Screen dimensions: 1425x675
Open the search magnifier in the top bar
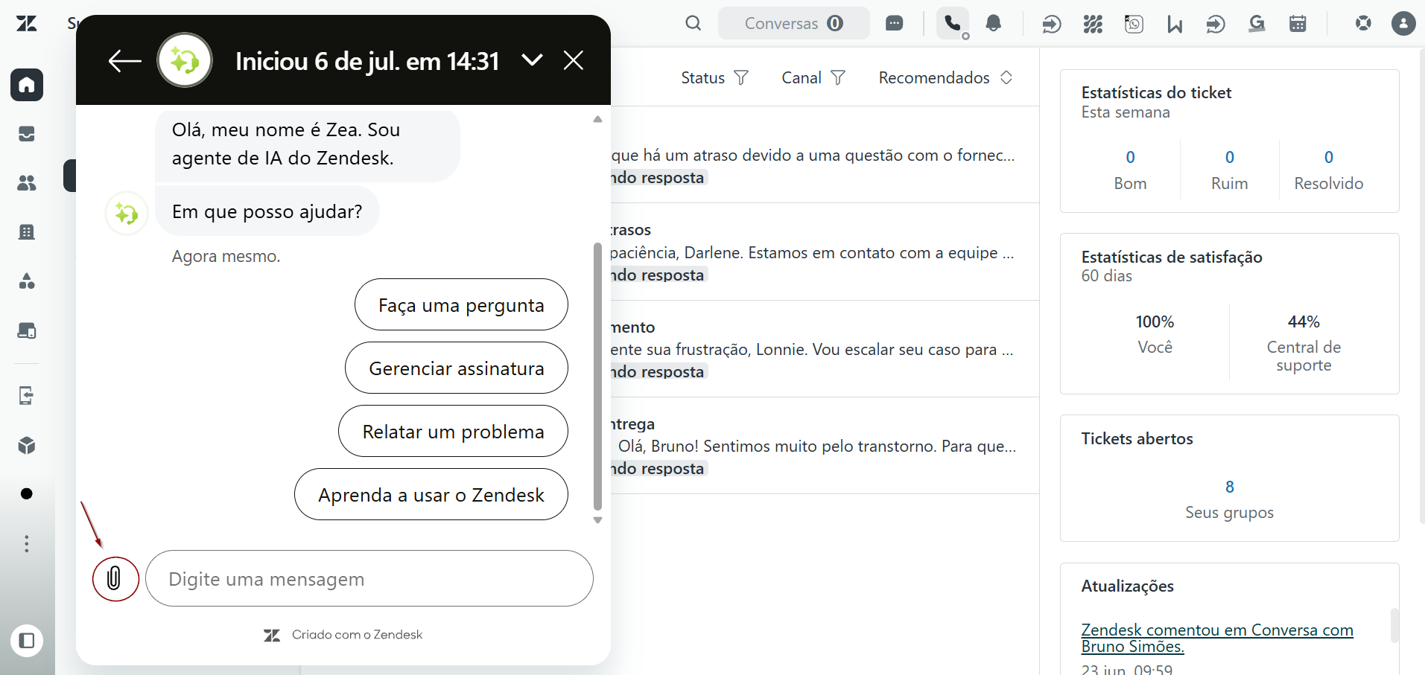coord(694,23)
